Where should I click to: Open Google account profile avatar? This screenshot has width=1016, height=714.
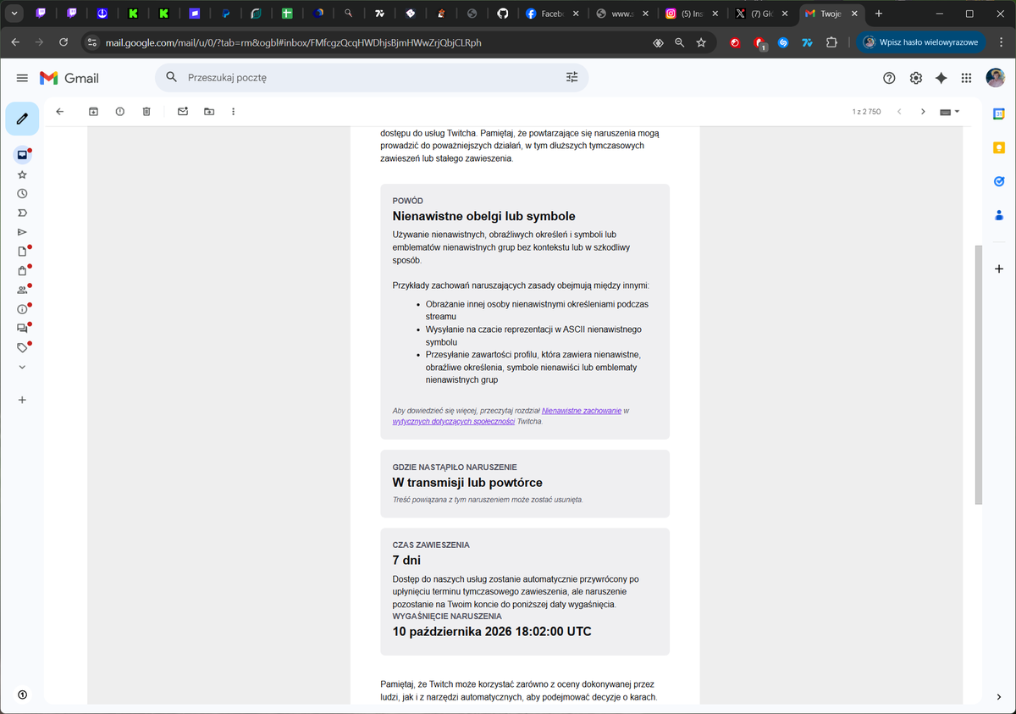click(996, 78)
